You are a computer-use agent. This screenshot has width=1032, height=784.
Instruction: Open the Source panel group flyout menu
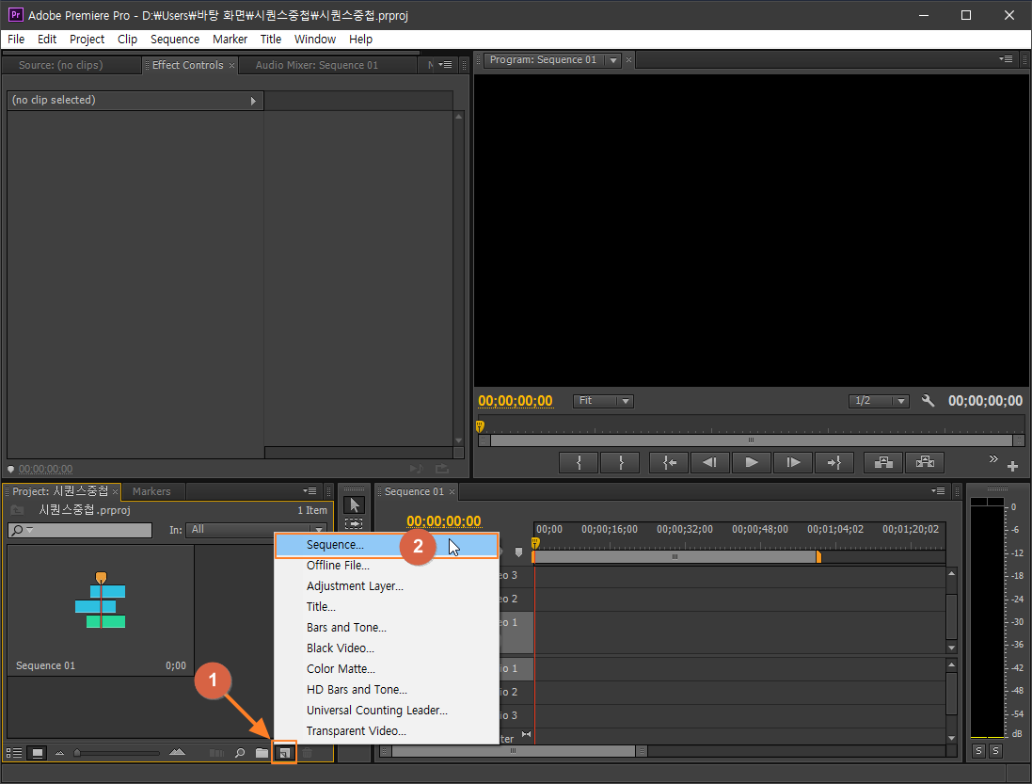(x=446, y=65)
